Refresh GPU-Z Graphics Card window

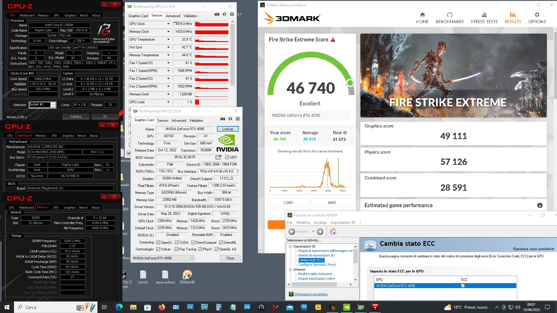pyautogui.click(x=230, y=119)
